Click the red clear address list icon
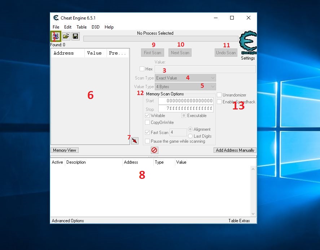Viewport: 320px width, 250px height. click(154, 150)
